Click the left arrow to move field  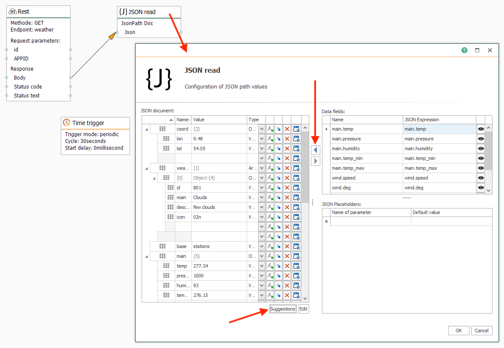pos(315,149)
